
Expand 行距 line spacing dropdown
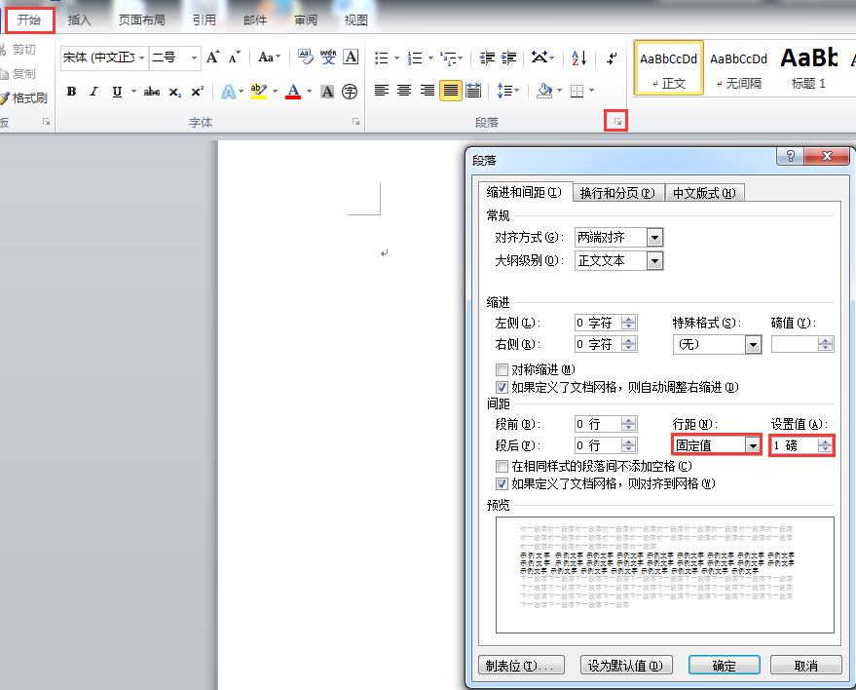click(x=754, y=445)
